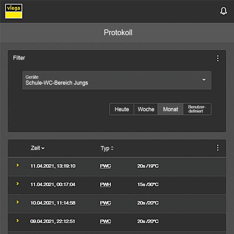
Task: Click 20s /20°C in 09.04.2021 row
Action: [148, 221]
